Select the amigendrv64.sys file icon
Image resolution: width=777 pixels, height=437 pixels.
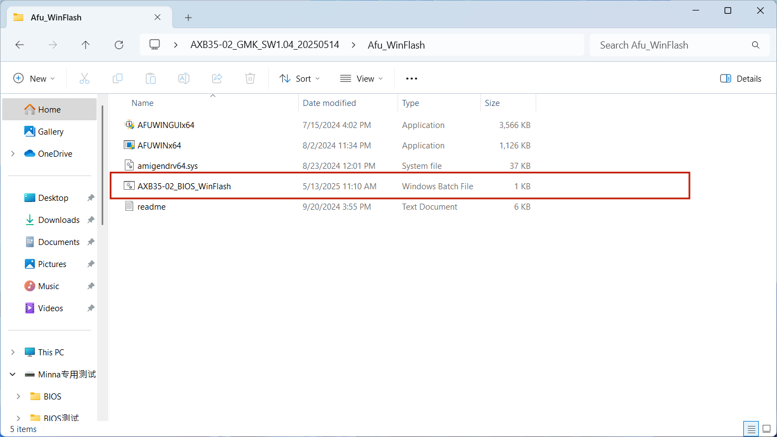(129, 166)
